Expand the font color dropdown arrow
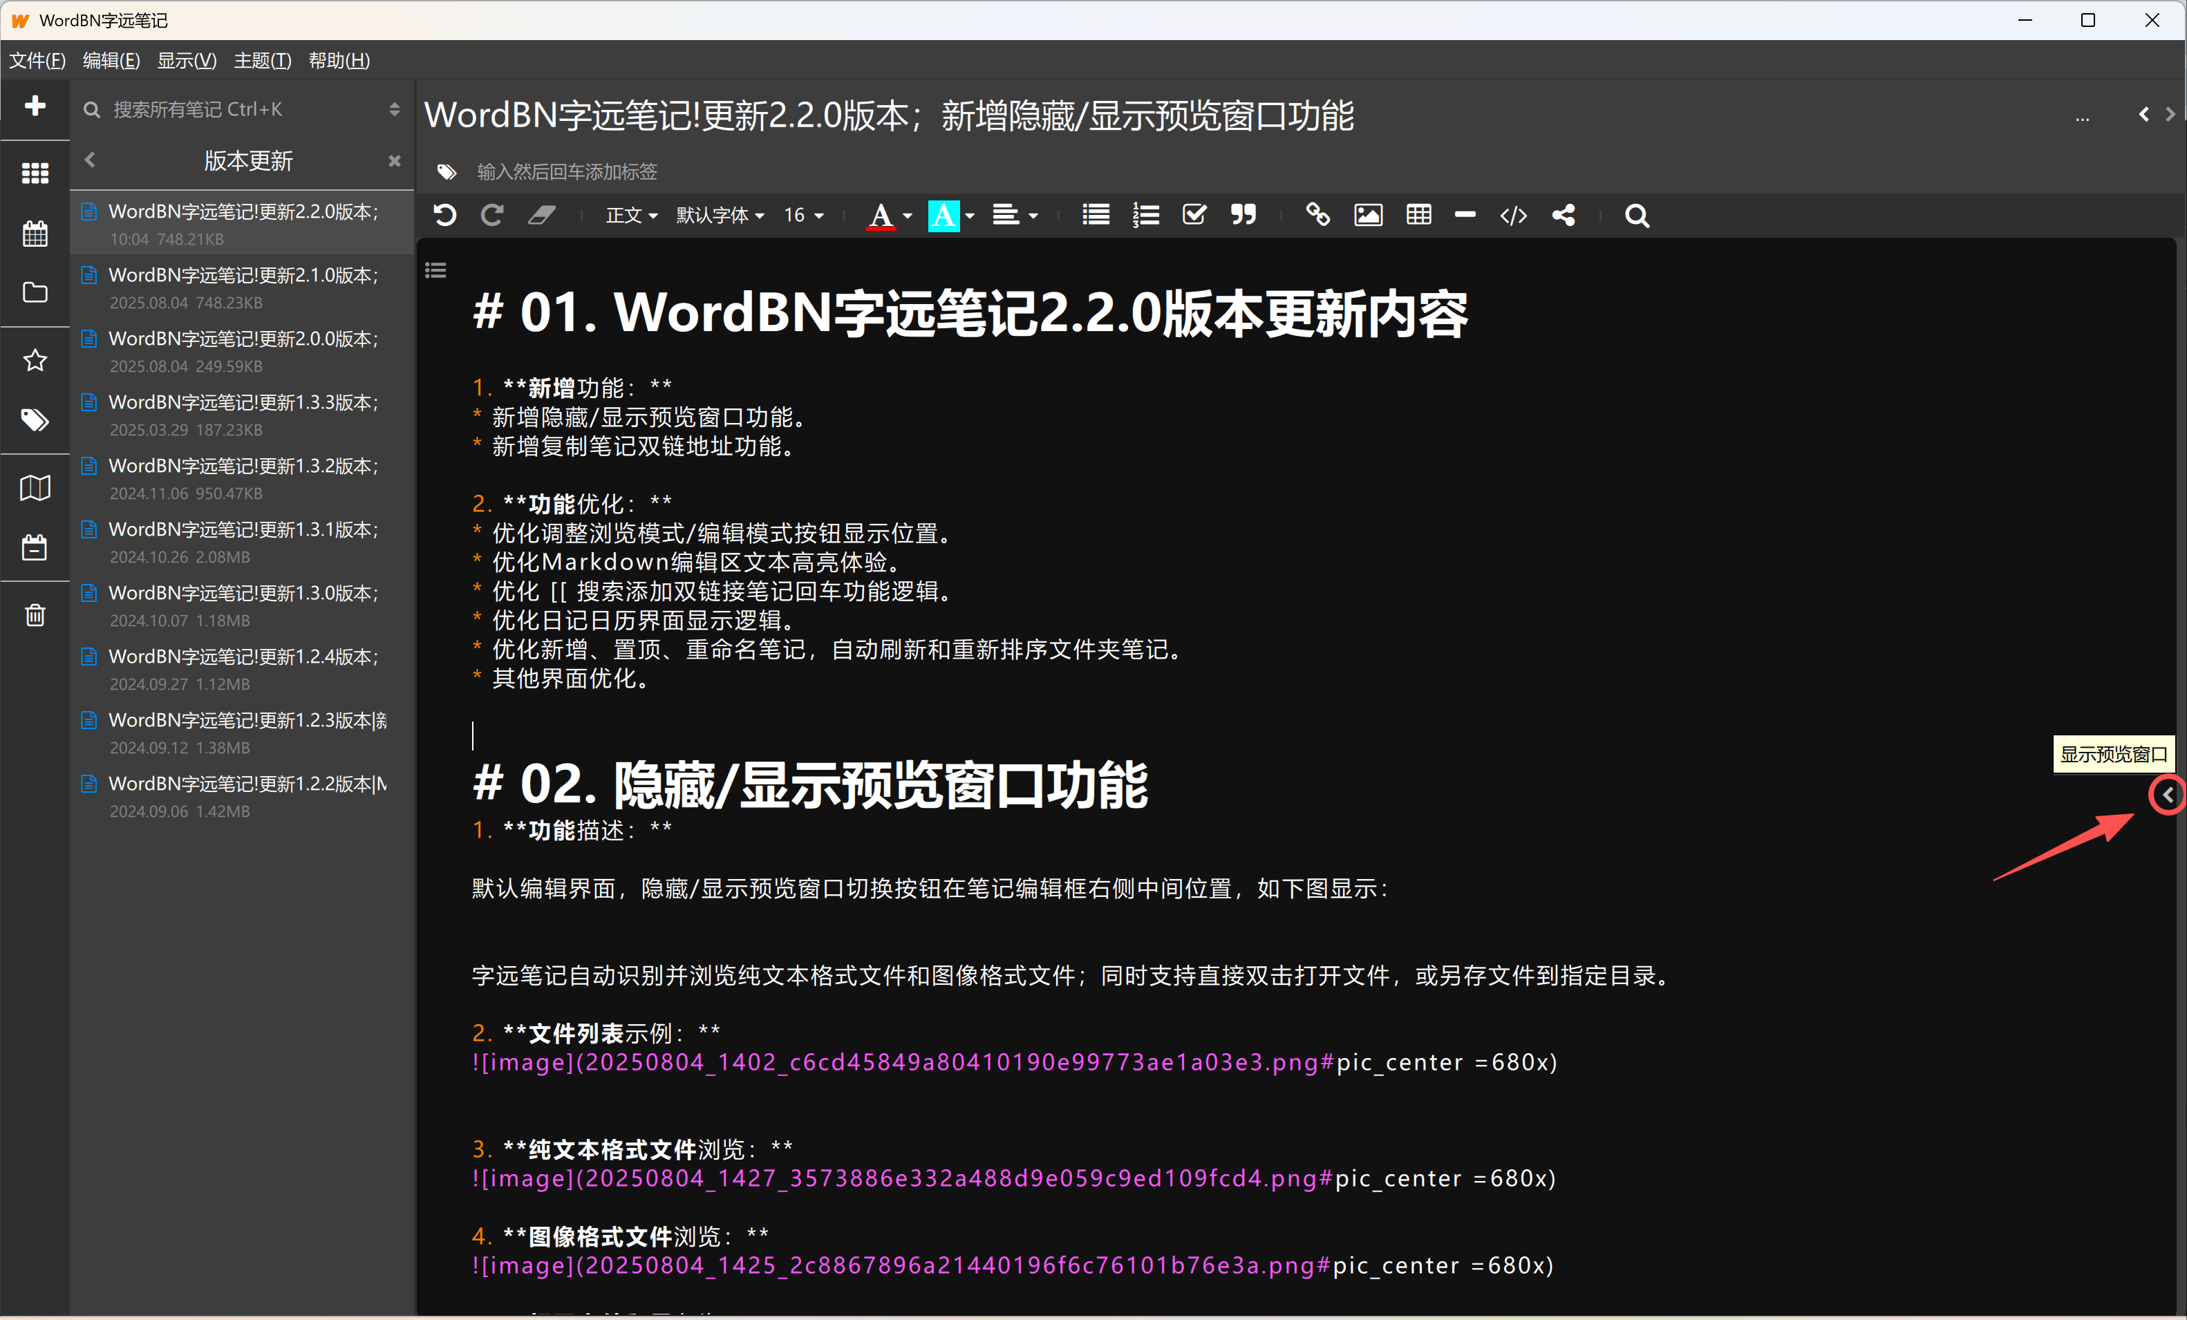 907,216
